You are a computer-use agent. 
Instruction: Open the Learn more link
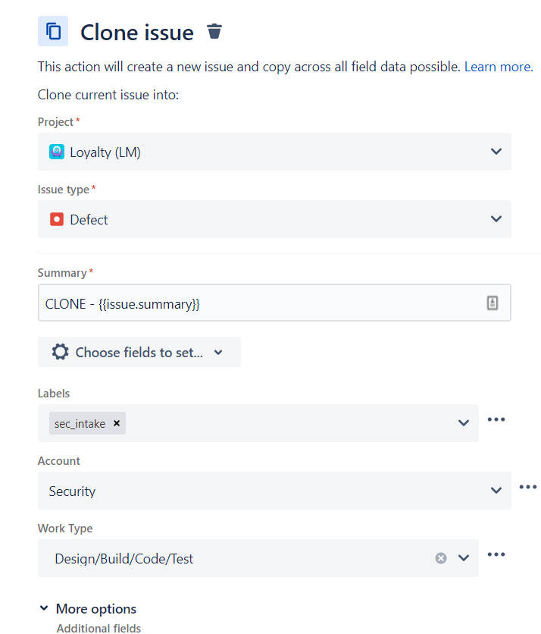pos(497,66)
